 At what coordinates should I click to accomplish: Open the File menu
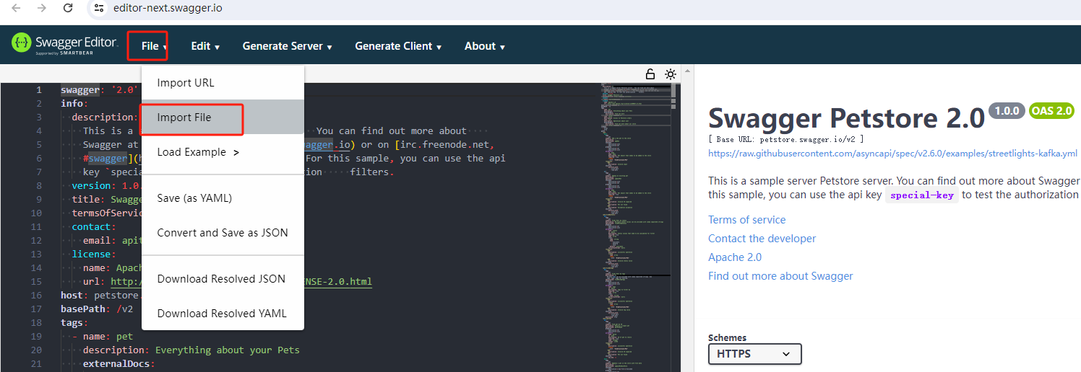154,46
